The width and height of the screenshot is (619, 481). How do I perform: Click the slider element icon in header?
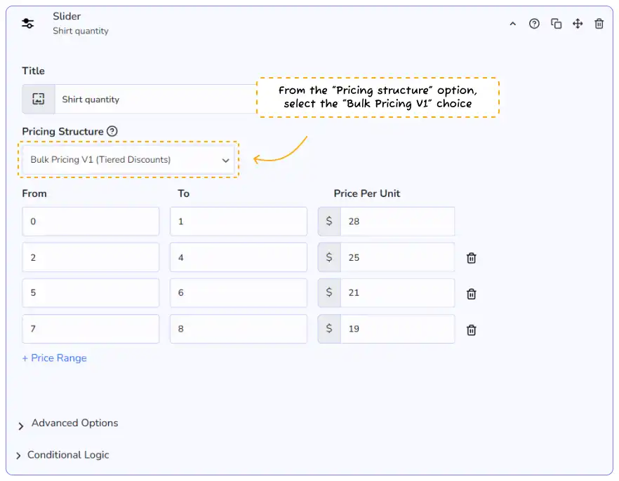click(x=27, y=23)
